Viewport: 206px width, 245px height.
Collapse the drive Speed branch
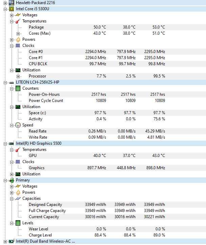(12, 125)
